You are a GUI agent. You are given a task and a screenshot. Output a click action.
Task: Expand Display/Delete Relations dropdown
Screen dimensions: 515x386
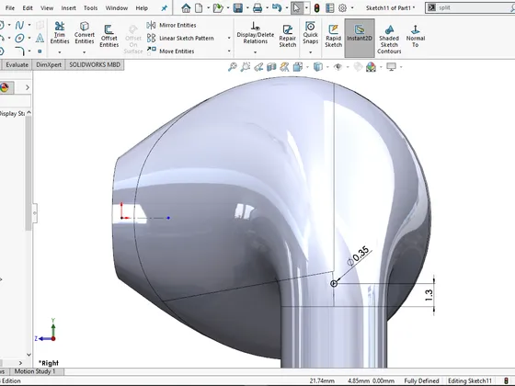[256, 52]
